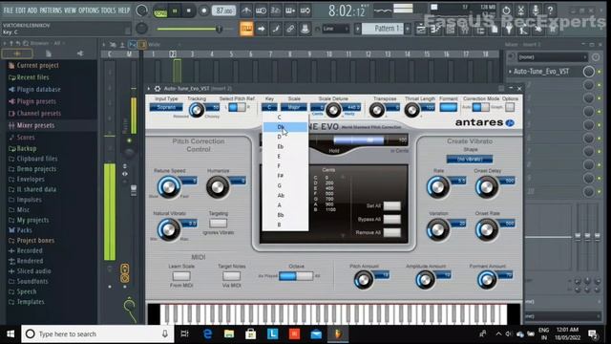Click the Tracking knob
611x344 pixels.
[x=197, y=111]
